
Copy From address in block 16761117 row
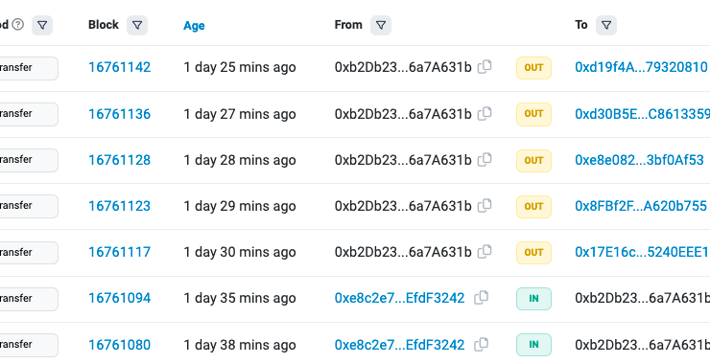pos(485,252)
